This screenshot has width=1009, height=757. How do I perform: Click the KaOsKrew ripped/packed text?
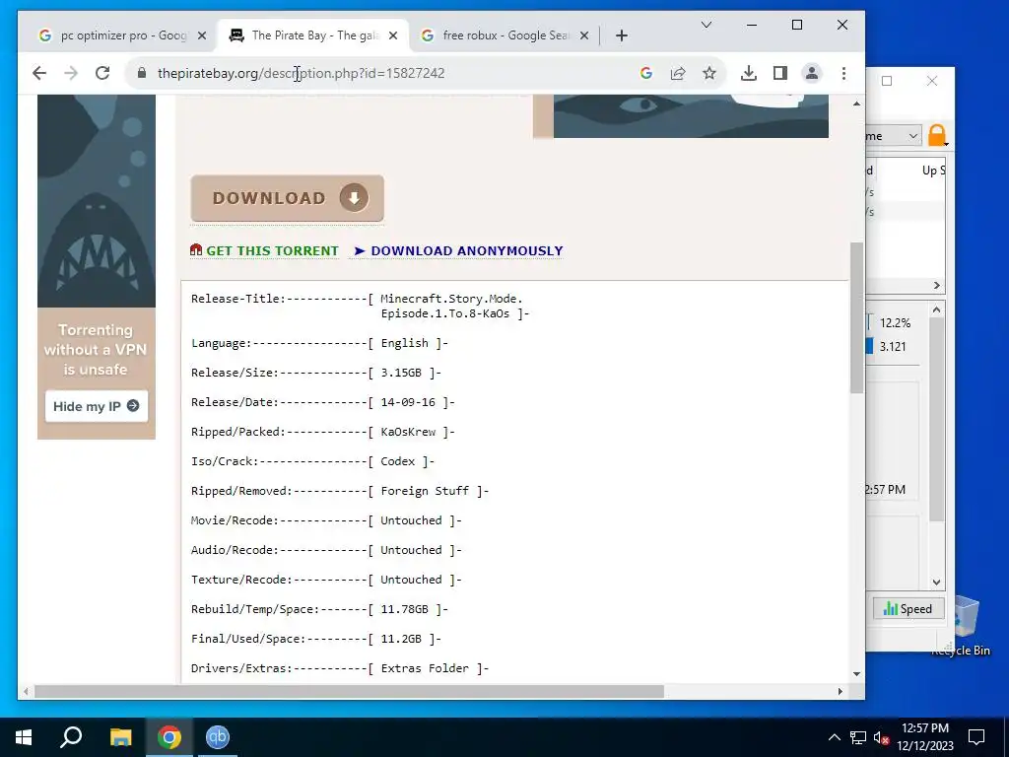409,432
